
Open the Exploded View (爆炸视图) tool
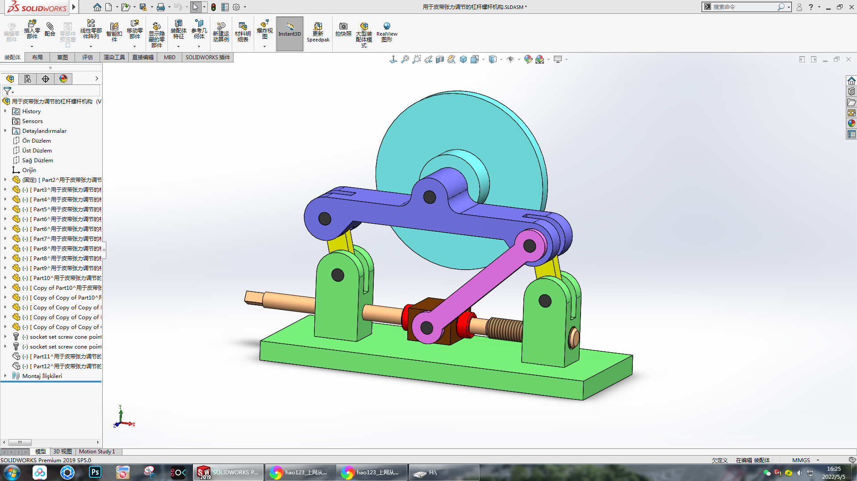264,30
